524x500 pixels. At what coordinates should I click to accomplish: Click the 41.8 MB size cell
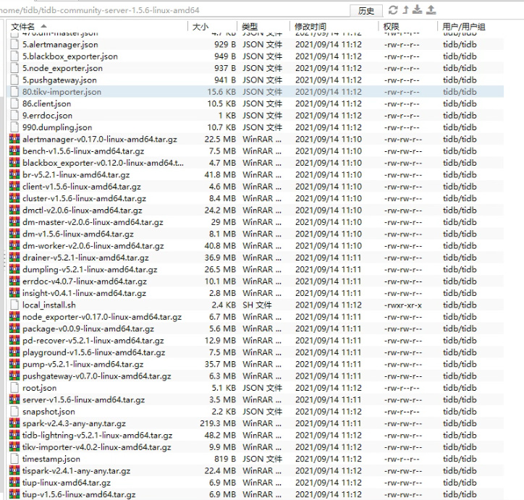click(220, 174)
